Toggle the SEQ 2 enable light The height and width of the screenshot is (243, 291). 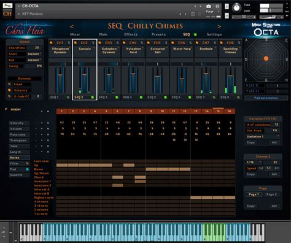tap(92, 98)
